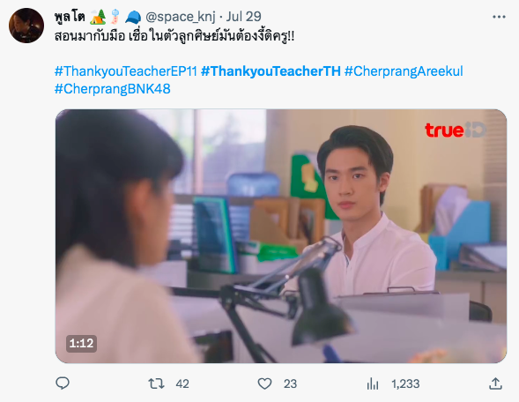View the 23 likes count
519x402 pixels.
click(290, 383)
